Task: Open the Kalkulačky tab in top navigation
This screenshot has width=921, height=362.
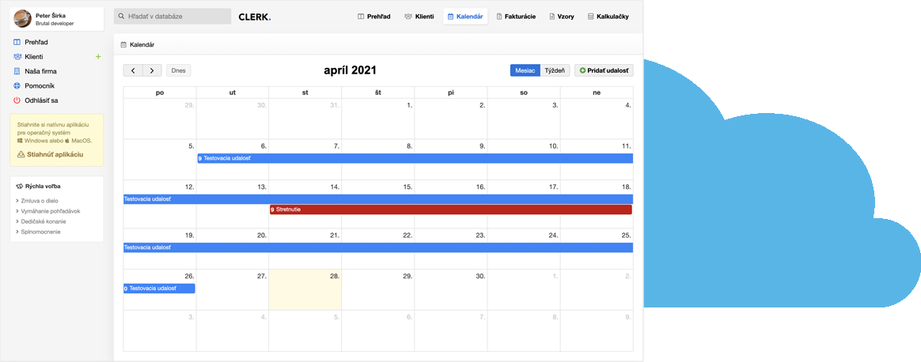Action: 608,17
